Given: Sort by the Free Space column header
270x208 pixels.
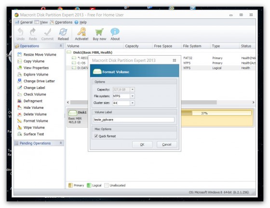Looking at the screenshot, I should click(167, 46).
